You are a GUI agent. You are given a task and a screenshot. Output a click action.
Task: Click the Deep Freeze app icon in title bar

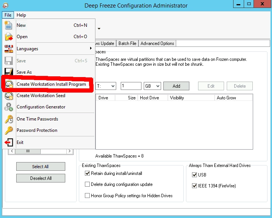pyautogui.click(x=6, y=5)
